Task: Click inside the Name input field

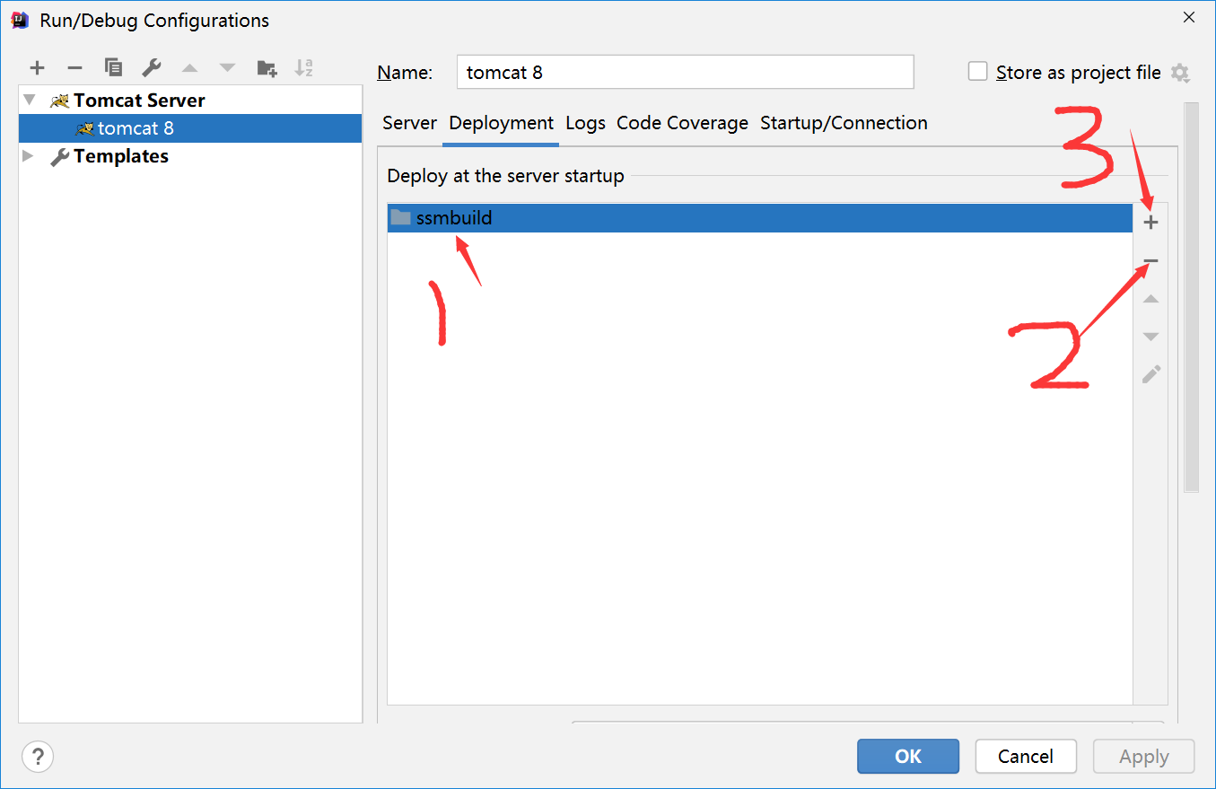Action: (685, 72)
